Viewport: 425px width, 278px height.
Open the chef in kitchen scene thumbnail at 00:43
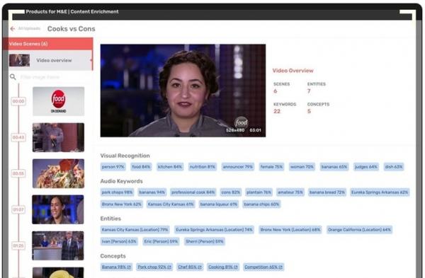[x=59, y=137]
